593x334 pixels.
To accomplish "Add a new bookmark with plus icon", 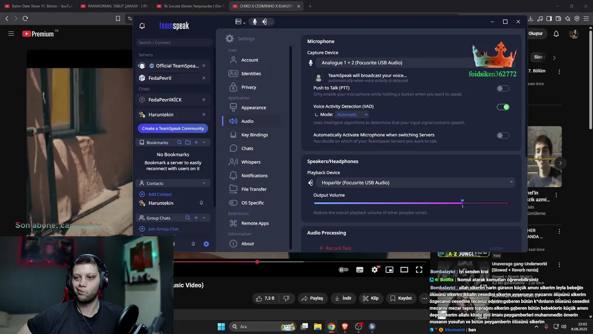I will (x=196, y=142).
